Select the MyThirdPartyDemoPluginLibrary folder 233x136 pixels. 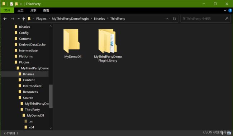pos(108,45)
